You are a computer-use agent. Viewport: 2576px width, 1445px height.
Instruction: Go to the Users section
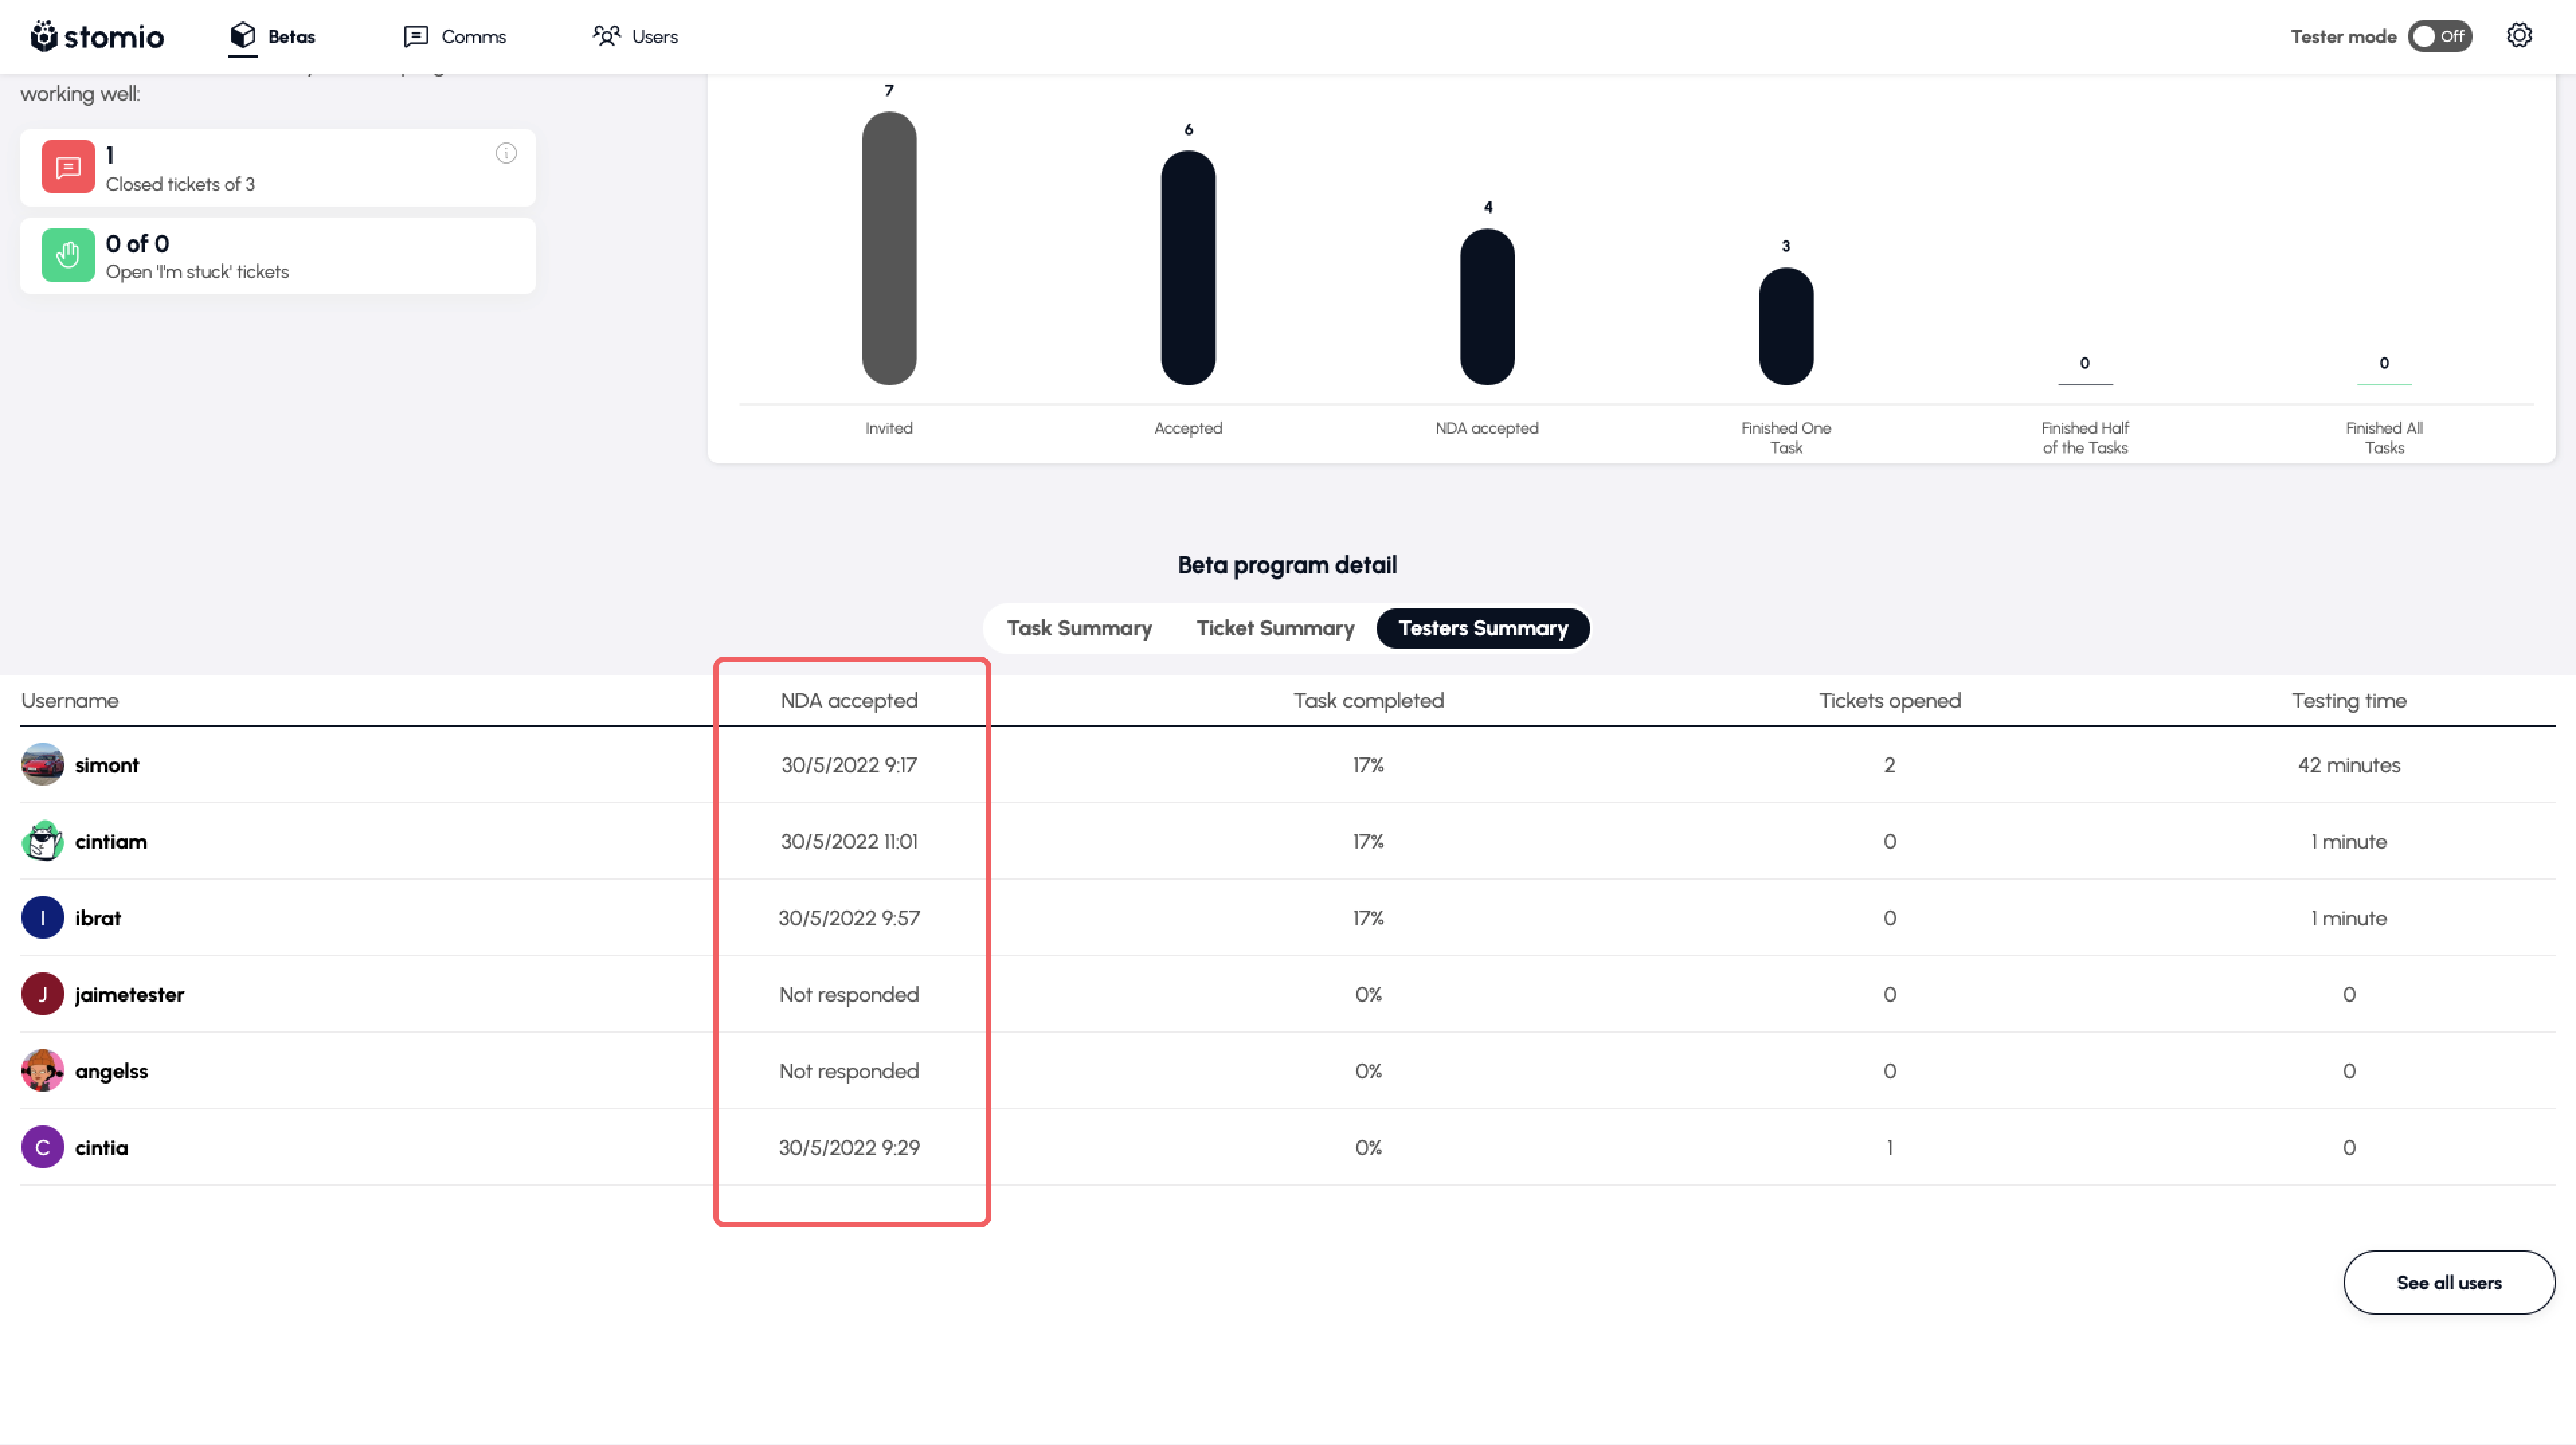pyautogui.click(x=635, y=36)
